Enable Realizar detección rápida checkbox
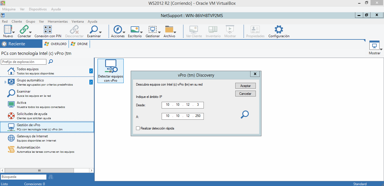The width and height of the screenshot is (384, 186). (x=138, y=128)
